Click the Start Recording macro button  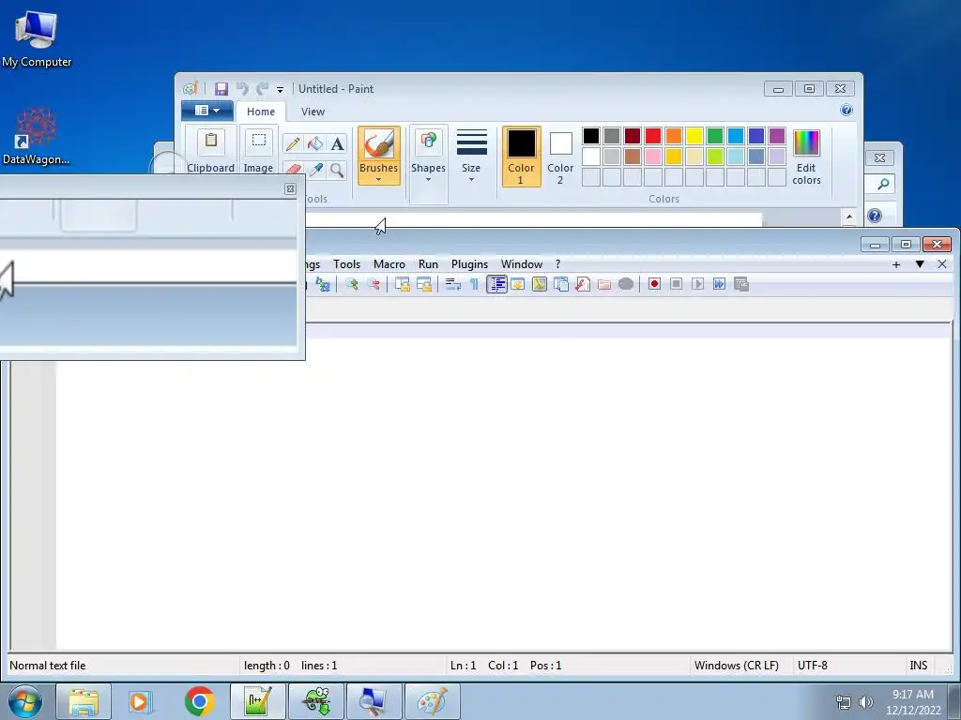(654, 284)
